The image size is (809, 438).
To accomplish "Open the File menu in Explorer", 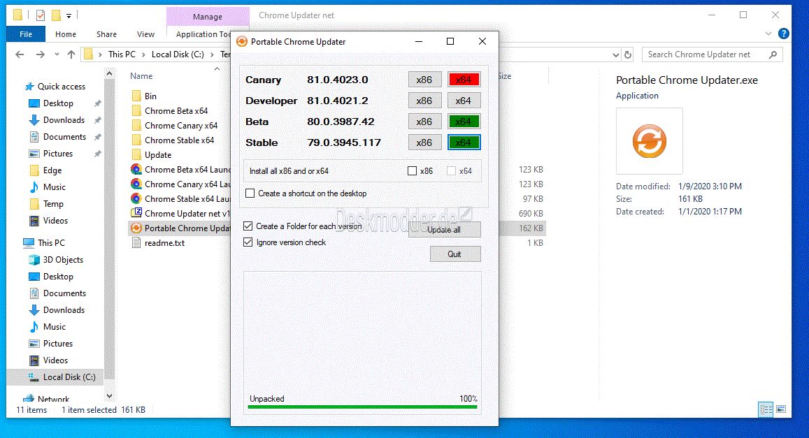I will pos(26,34).
